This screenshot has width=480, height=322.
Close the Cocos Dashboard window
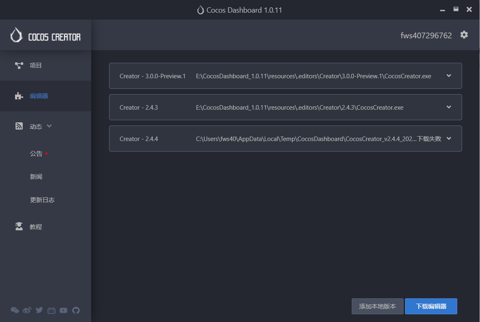469,9
